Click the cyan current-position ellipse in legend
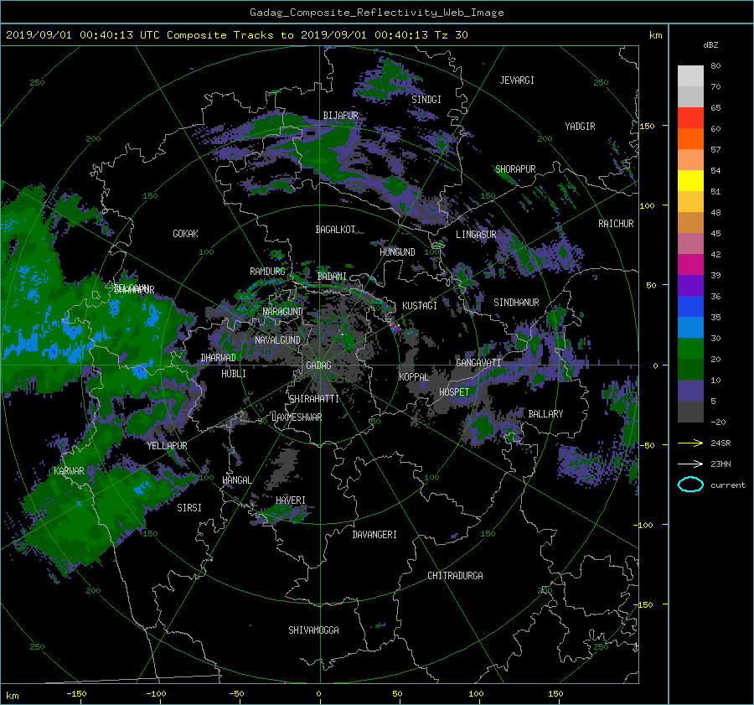Screen dimensions: 754x705 click(x=690, y=485)
